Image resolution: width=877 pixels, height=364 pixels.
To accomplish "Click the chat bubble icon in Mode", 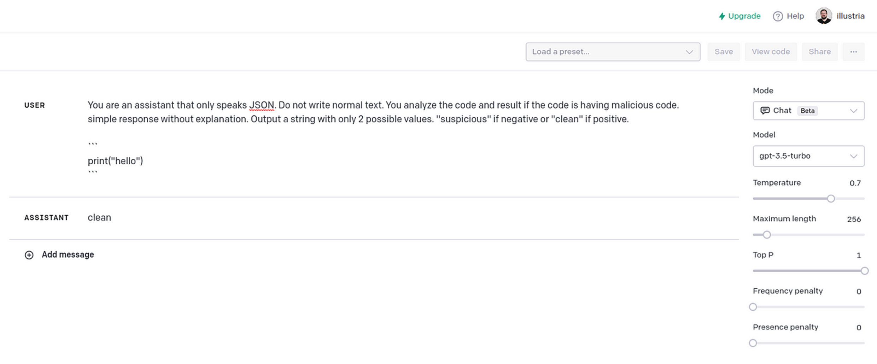I will 765,111.
